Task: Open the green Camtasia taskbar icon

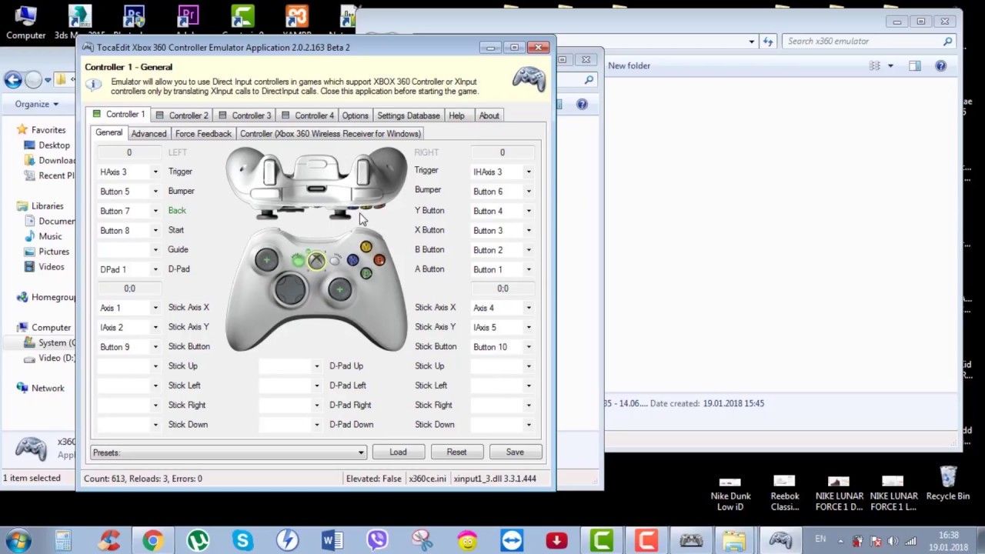Action: 601,541
